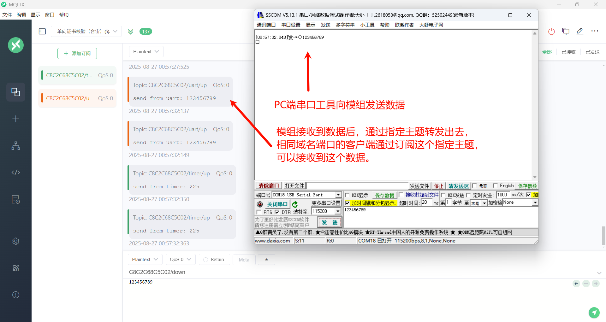This screenshot has height=322, width=606.
Task: Click the SSCOM receive area vertical scrollbar
Action: pos(535,105)
